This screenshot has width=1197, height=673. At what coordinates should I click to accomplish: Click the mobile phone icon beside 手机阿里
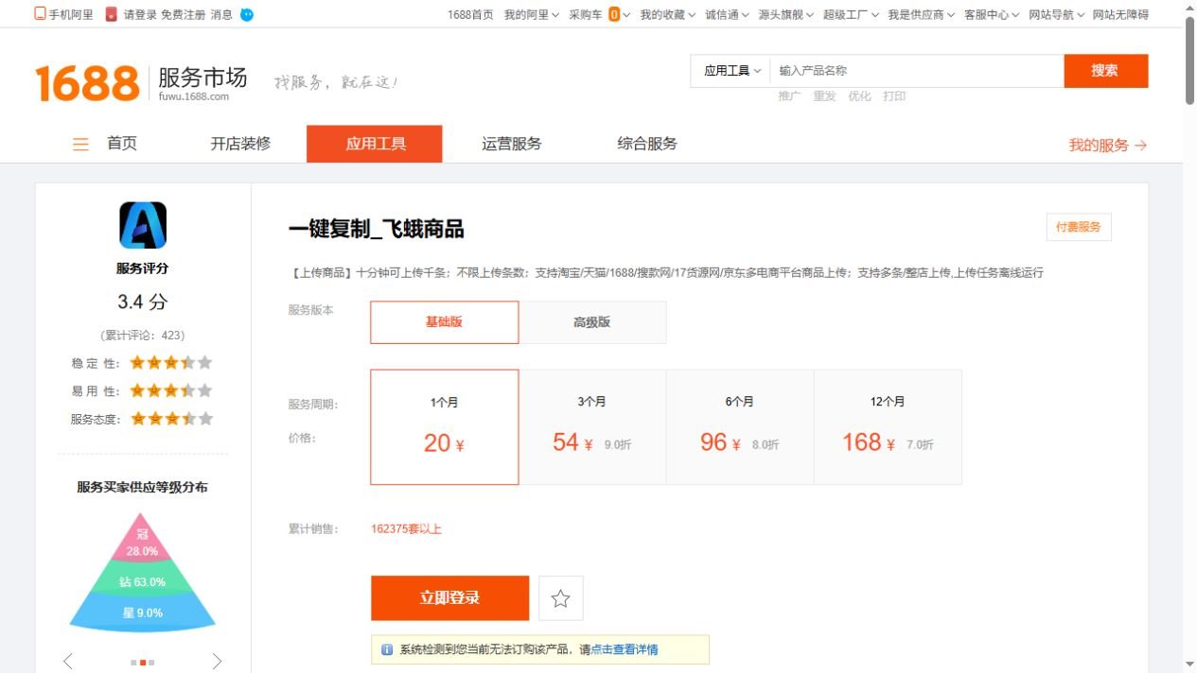[40, 14]
